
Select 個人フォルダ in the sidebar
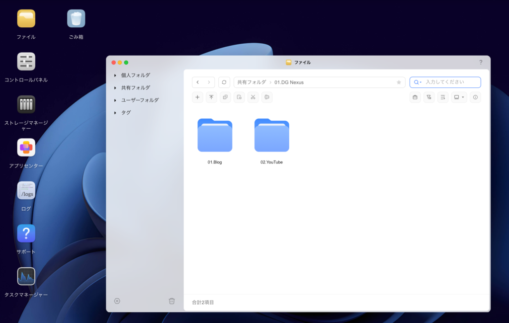(x=136, y=76)
